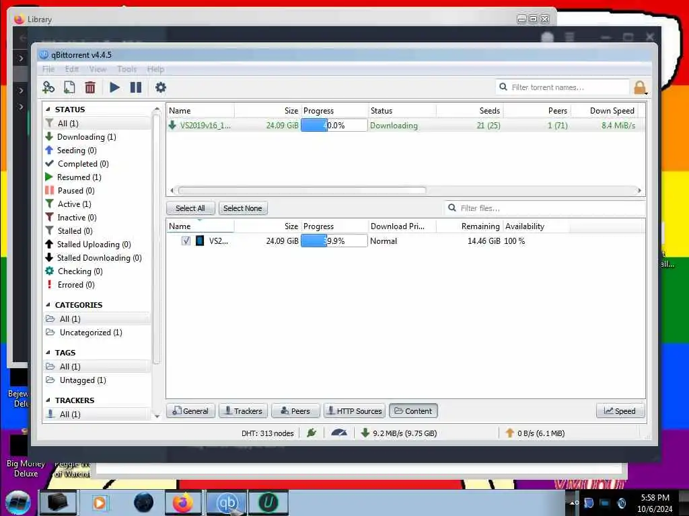Viewport: 689px width, 516px height.
Task: Select the Inactive (0) status filter
Action: (x=77, y=218)
